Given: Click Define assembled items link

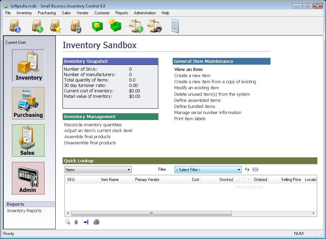Looking at the screenshot, I should pyautogui.click(x=197, y=100).
